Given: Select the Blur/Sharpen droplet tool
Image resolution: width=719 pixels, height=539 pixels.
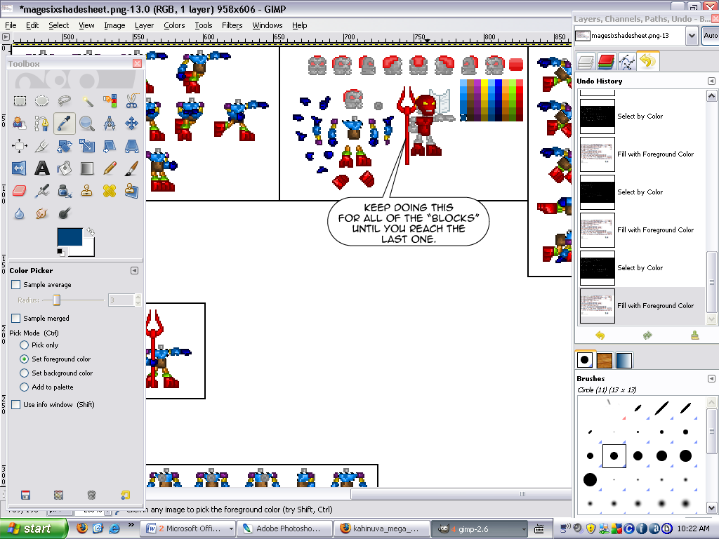Looking at the screenshot, I should pyautogui.click(x=19, y=213).
